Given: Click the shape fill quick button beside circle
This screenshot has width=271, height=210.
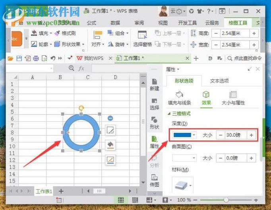Looking at the screenshot, I should 110,145.
